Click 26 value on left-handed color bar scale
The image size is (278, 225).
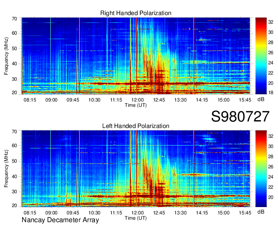271,167
